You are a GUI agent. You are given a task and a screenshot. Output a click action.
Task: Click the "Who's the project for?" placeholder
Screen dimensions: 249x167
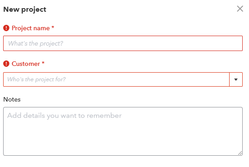(37, 79)
